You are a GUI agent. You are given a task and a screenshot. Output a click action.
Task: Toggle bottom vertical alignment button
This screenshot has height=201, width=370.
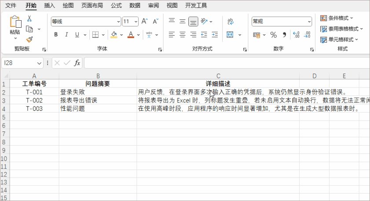coord(193,21)
